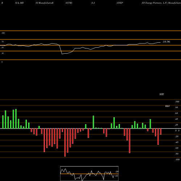Click the EVEP ticker symbol text

point(120,3)
